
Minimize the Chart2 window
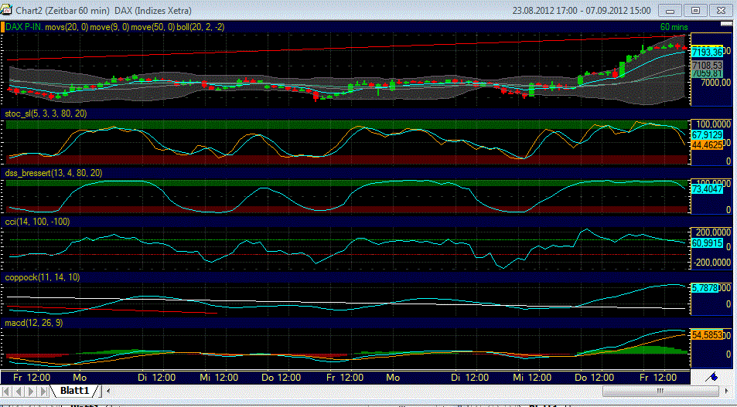coord(672,11)
